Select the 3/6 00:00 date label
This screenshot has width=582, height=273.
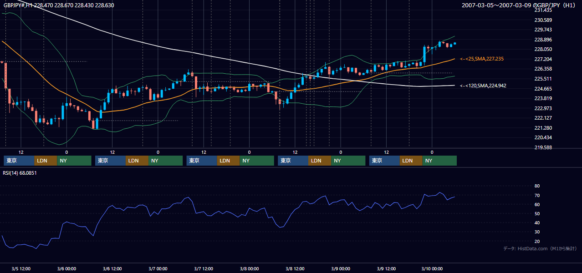tap(66, 269)
